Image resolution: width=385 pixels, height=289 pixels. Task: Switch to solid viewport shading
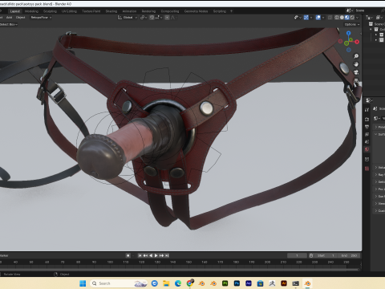pyautogui.click(x=342, y=18)
